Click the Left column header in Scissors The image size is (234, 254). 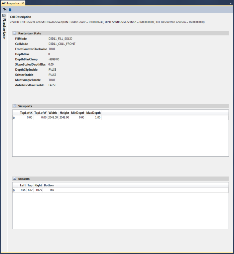(x=23, y=185)
